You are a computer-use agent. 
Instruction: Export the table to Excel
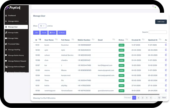click(x=44, y=33)
